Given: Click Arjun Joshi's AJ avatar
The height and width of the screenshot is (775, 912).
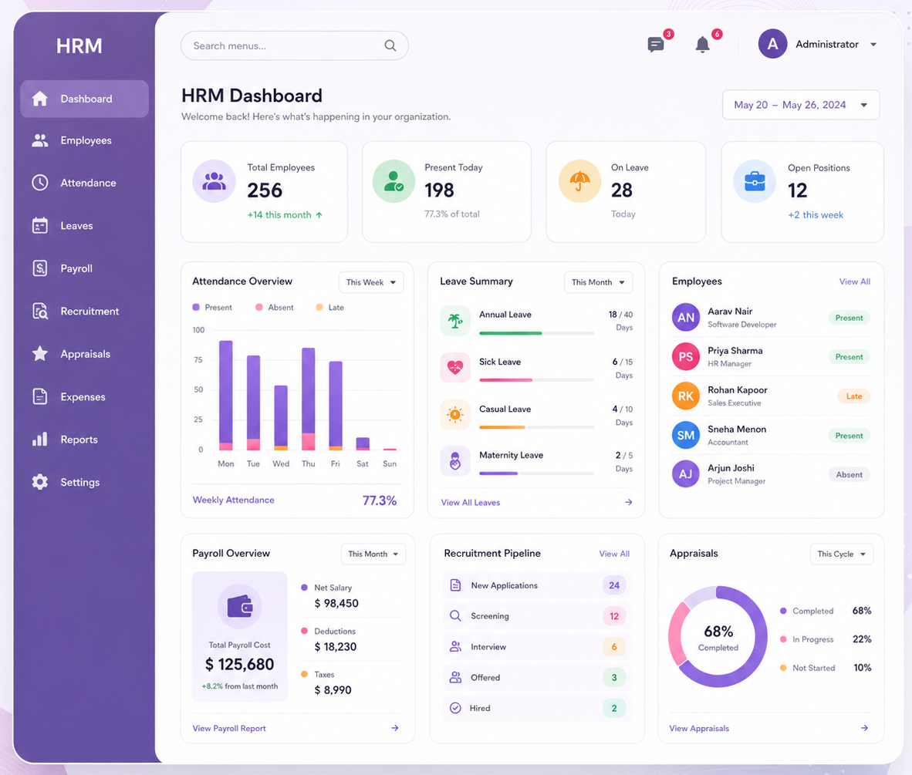Looking at the screenshot, I should tap(686, 473).
